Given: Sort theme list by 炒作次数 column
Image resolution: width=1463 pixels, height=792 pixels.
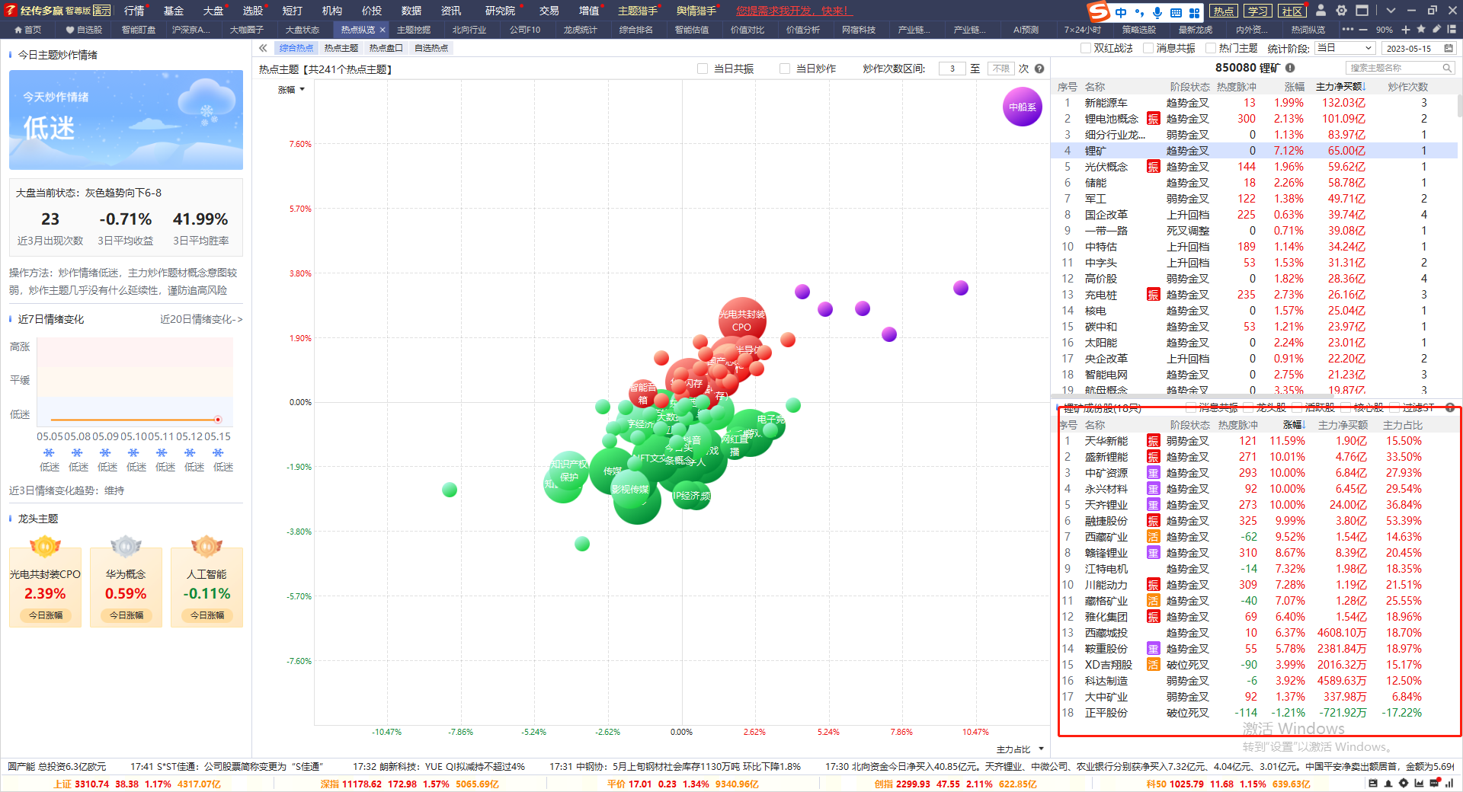Looking at the screenshot, I should coord(1408,87).
